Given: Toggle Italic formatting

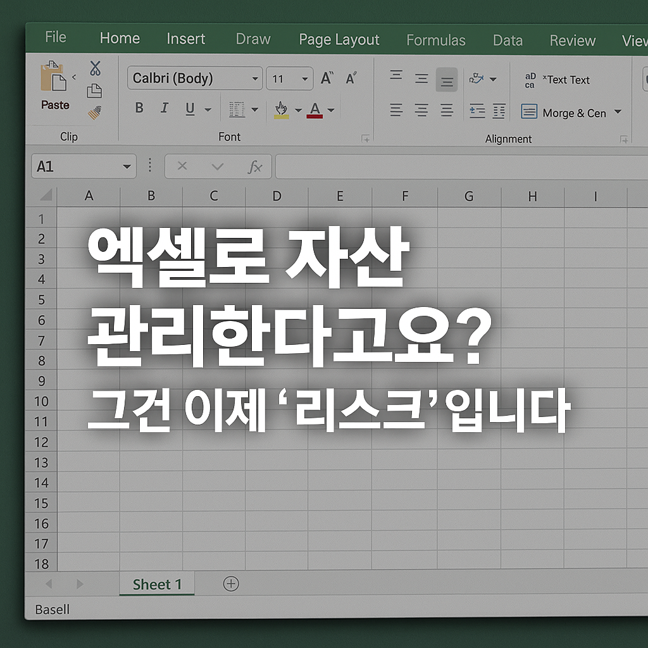Looking at the screenshot, I should 165,108.
